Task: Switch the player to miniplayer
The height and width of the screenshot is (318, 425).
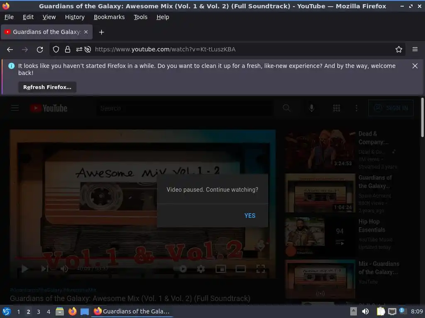Action: [221, 268]
